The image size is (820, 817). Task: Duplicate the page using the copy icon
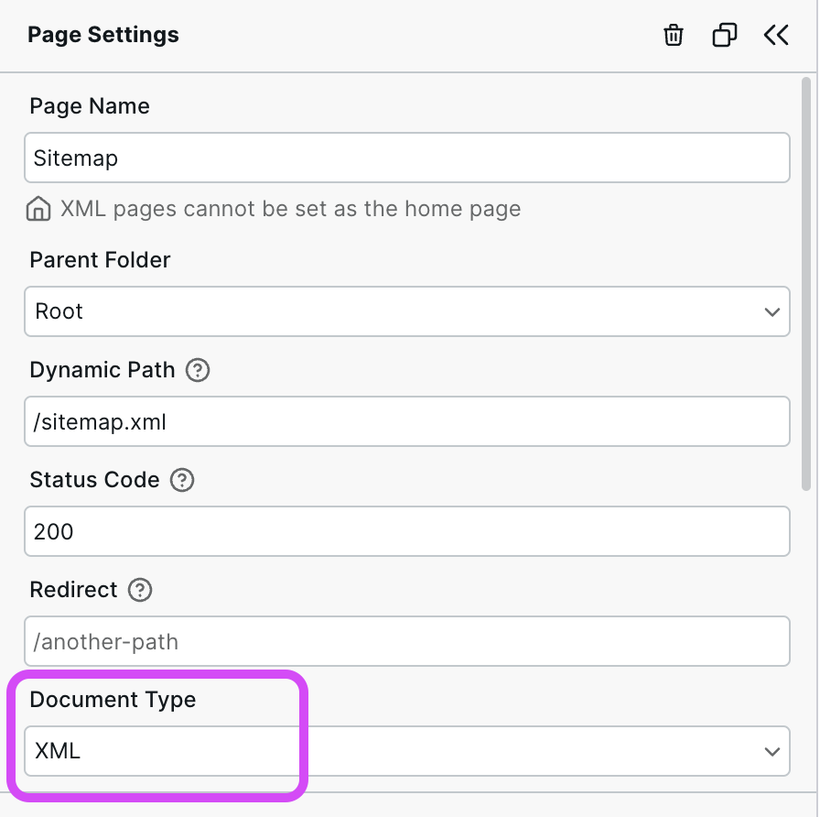pos(724,35)
